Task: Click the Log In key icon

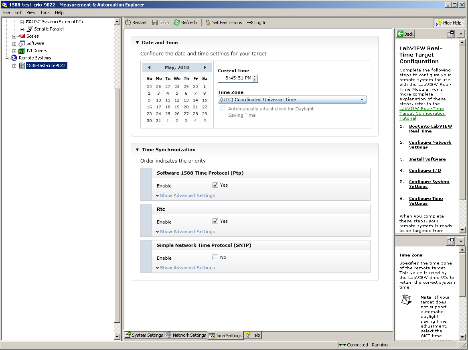Action: coord(250,23)
